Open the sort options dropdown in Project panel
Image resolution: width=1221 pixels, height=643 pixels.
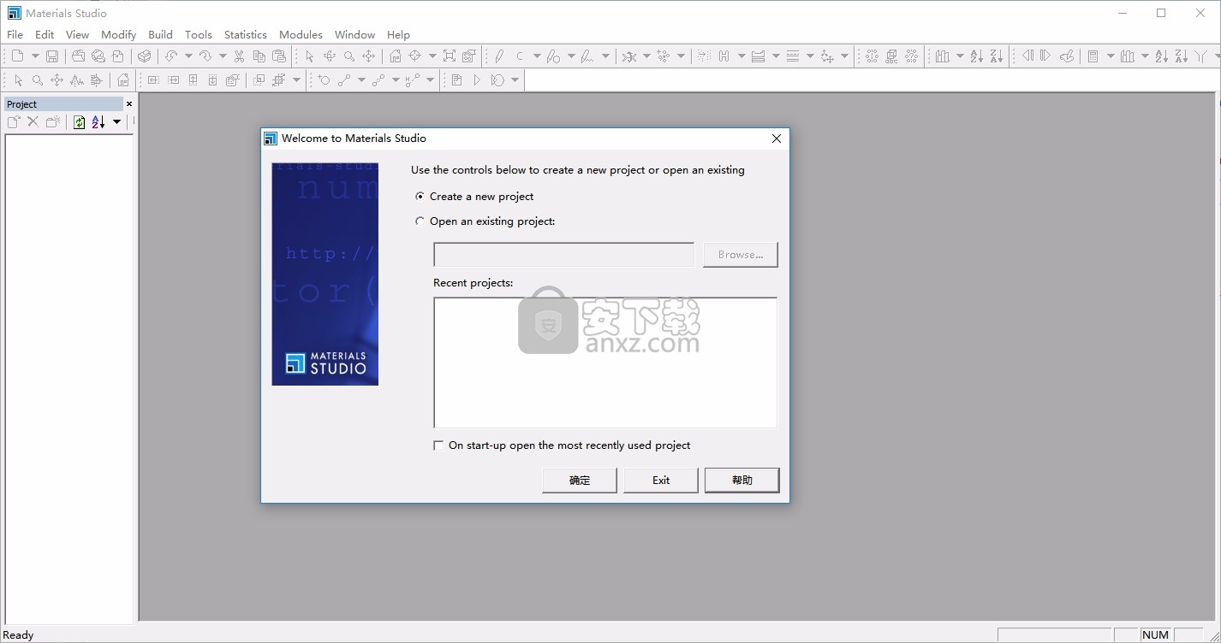coord(117,122)
